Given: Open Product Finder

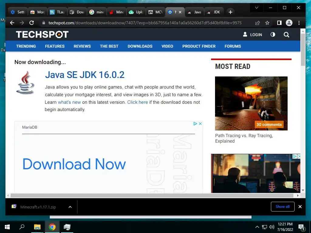Looking at the screenshot, I should (x=199, y=46).
